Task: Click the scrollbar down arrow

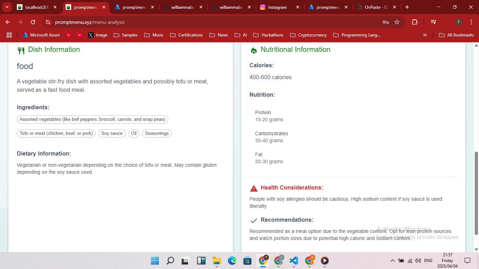Action: 476,249
